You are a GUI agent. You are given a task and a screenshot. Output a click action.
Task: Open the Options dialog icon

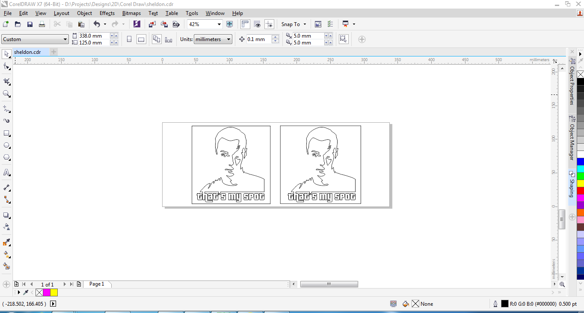pyautogui.click(x=330, y=24)
